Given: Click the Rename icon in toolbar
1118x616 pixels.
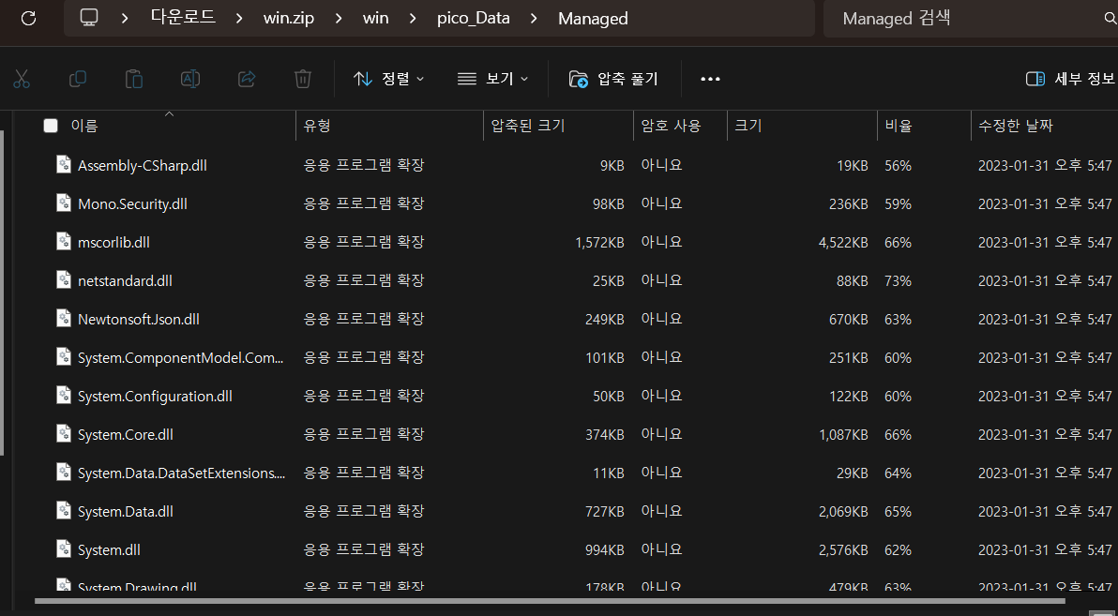Looking at the screenshot, I should click(190, 79).
